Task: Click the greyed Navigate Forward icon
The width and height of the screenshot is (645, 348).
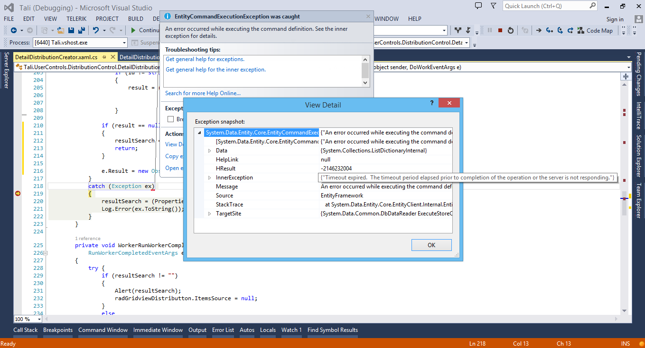Action: pos(30,30)
